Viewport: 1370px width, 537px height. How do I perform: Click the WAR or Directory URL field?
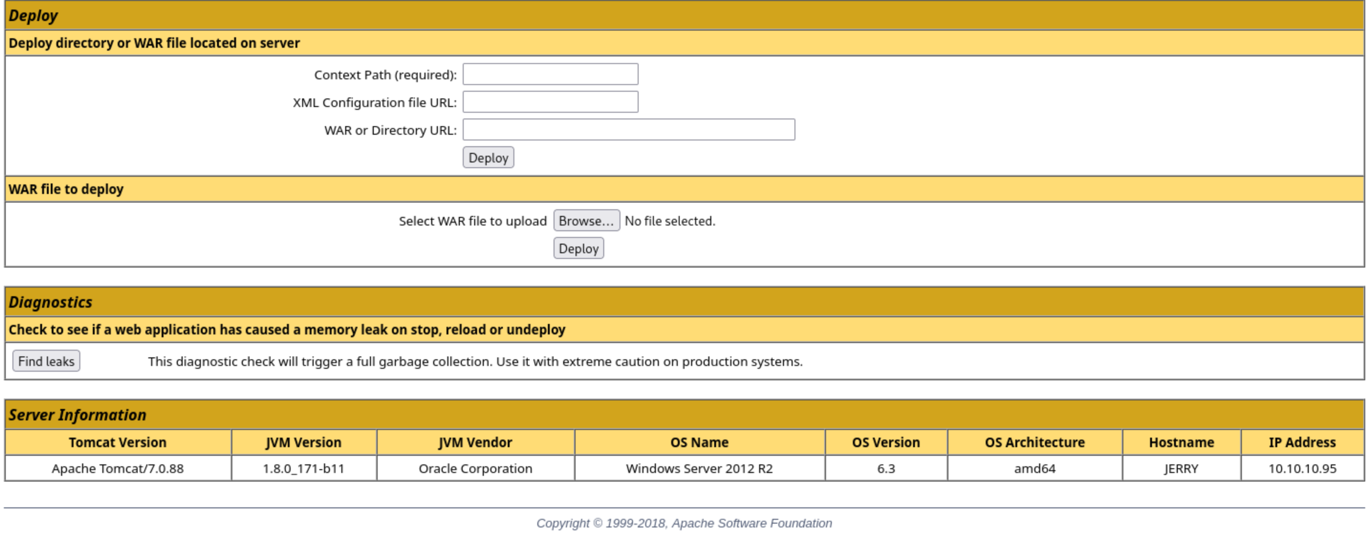pos(628,130)
